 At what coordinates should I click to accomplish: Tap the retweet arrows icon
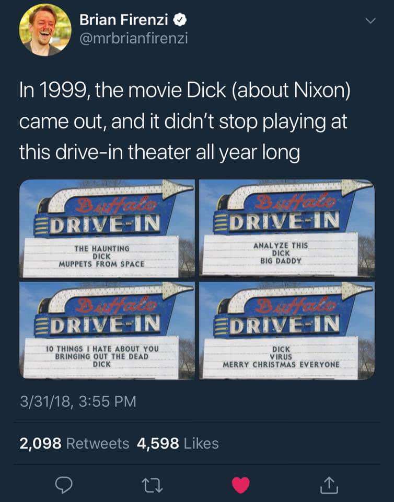pos(152,485)
